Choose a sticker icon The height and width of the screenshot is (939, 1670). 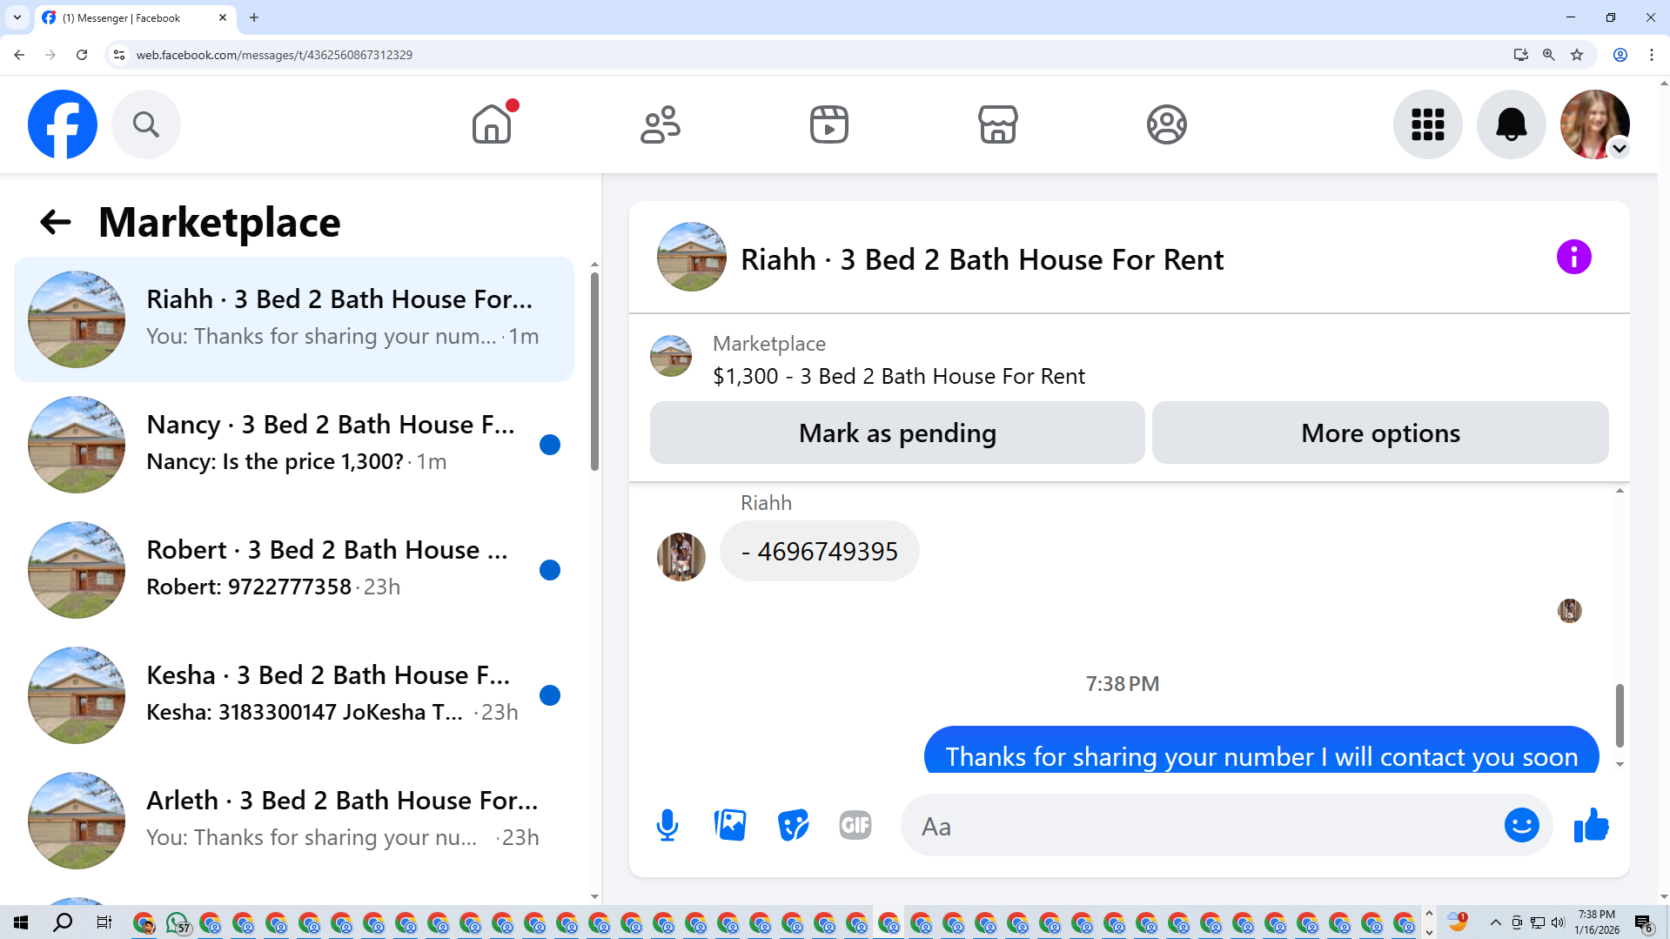pos(793,825)
